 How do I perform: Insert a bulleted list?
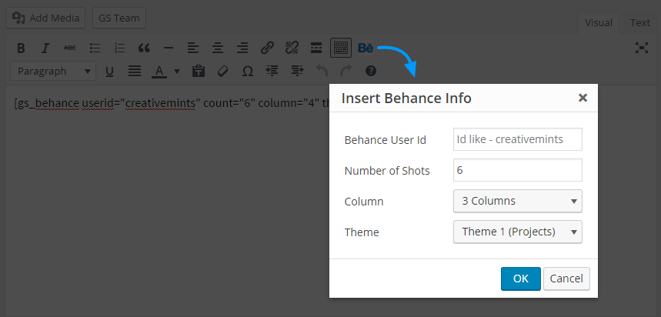point(95,48)
